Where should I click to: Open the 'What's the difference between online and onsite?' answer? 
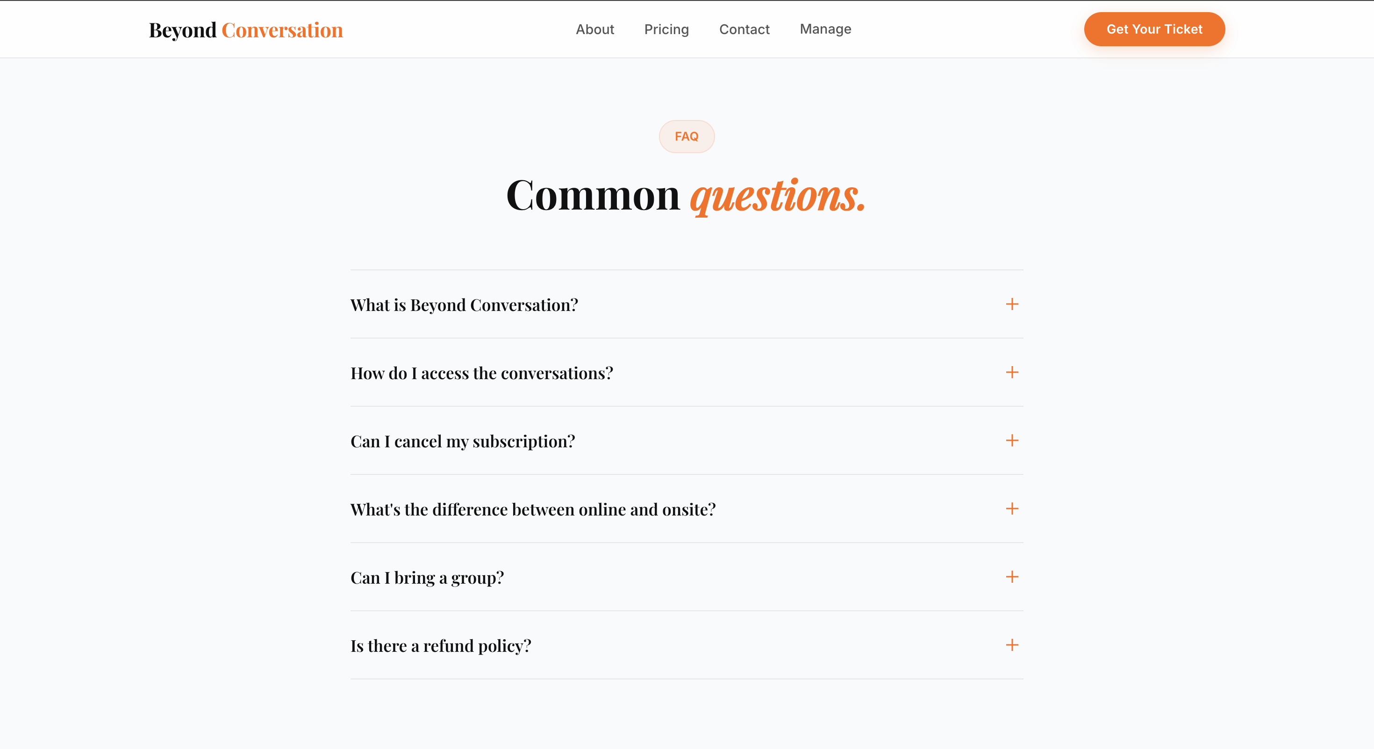(x=1011, y=509)
